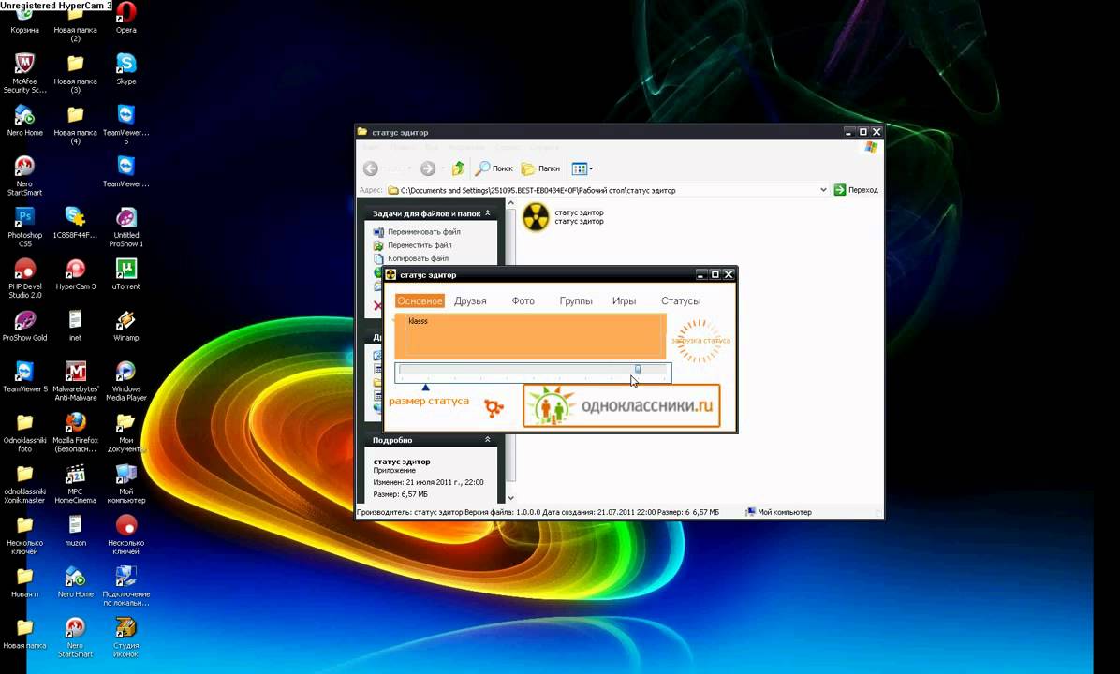
Task: Click the orange status text box with klasss
Action: (x=531, y=335)
